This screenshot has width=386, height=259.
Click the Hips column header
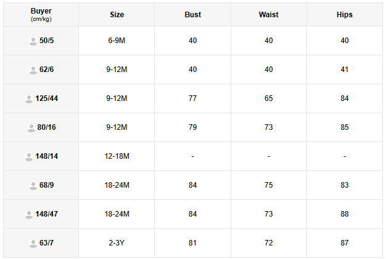pos(345,15)
